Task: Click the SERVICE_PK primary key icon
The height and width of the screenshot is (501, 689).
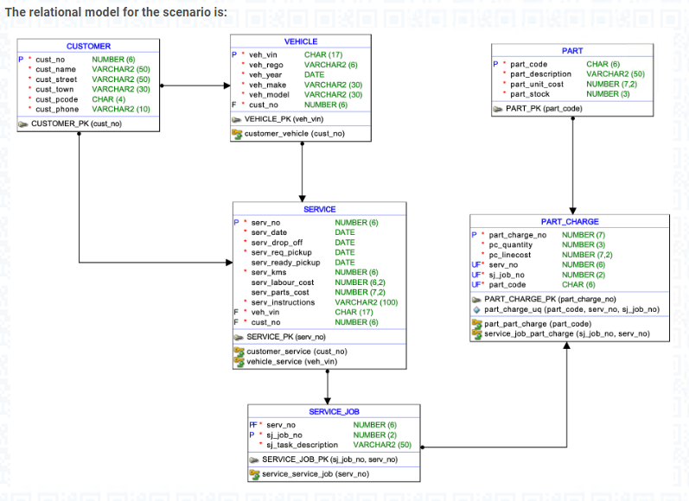Action: [x=239, y=337]
